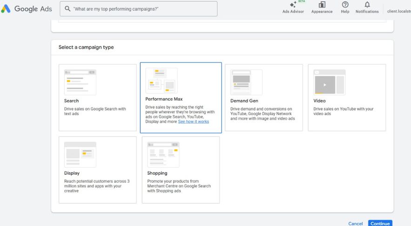Screen dimensions: 411x226
Task: Select the Video campaign type card
Action: 347,98
